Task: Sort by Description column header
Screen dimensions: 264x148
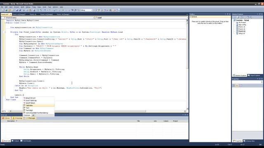Action: (x=11, y=121)
